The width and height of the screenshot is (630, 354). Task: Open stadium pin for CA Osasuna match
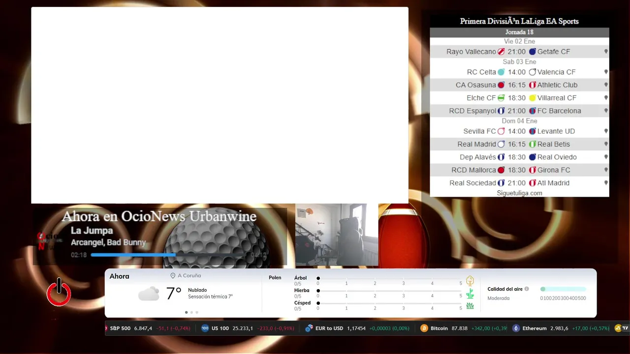point(606,85)
